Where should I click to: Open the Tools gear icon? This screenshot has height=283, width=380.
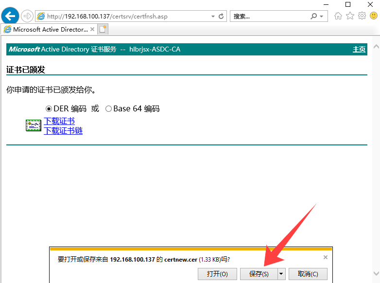pyautogui.click(x=362, y=16)
